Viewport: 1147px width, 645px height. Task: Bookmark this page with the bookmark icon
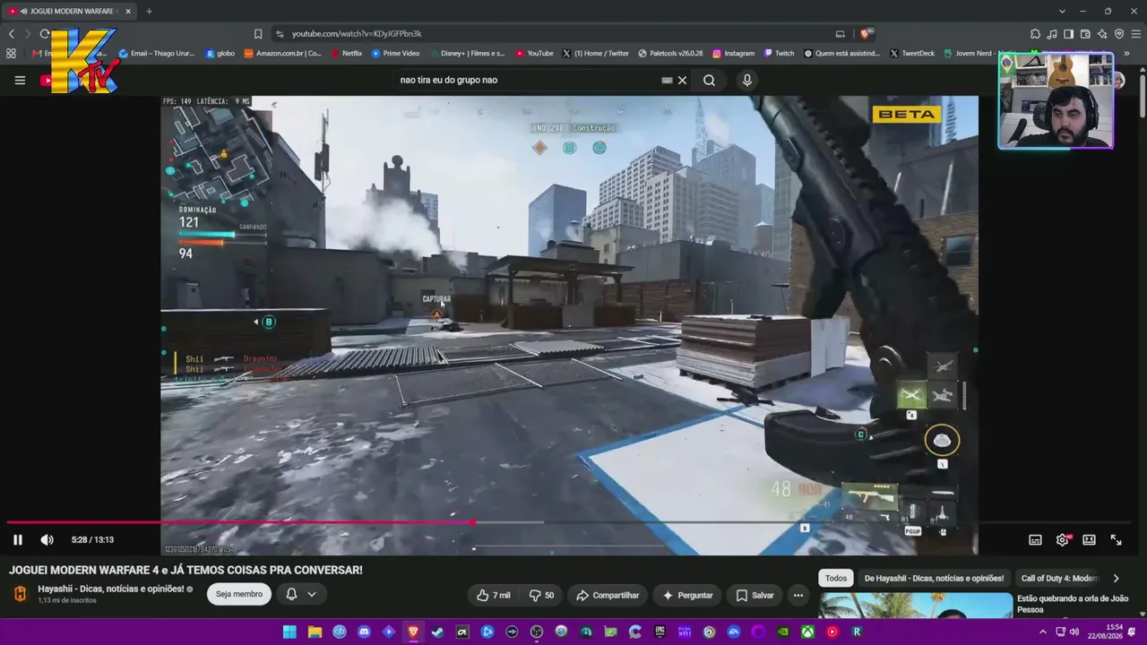pyautogui.click(x=258, y=33)
